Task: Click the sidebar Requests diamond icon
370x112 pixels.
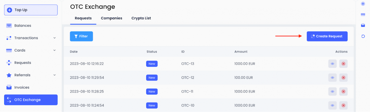Action: pyautogui.click(x=9, y=63)
